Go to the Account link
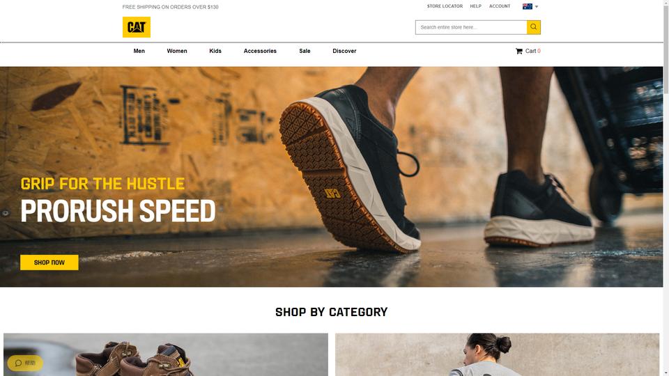 (x=500, y=6)
